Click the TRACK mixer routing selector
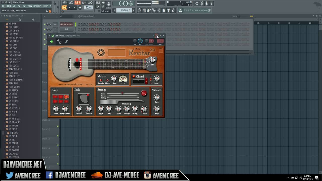Viewport: 322px width, 181px height. pos(160,41)
